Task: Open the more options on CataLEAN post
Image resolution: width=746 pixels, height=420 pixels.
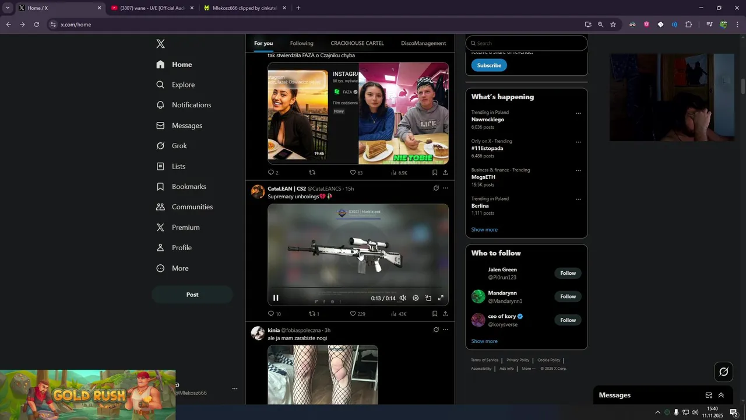Action: [x=445, y=188]
